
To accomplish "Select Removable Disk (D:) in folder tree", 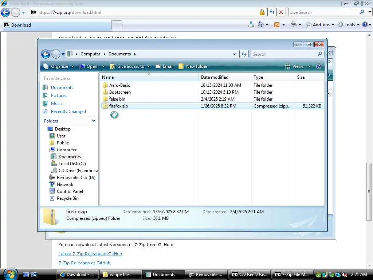I will click(76, 178).
